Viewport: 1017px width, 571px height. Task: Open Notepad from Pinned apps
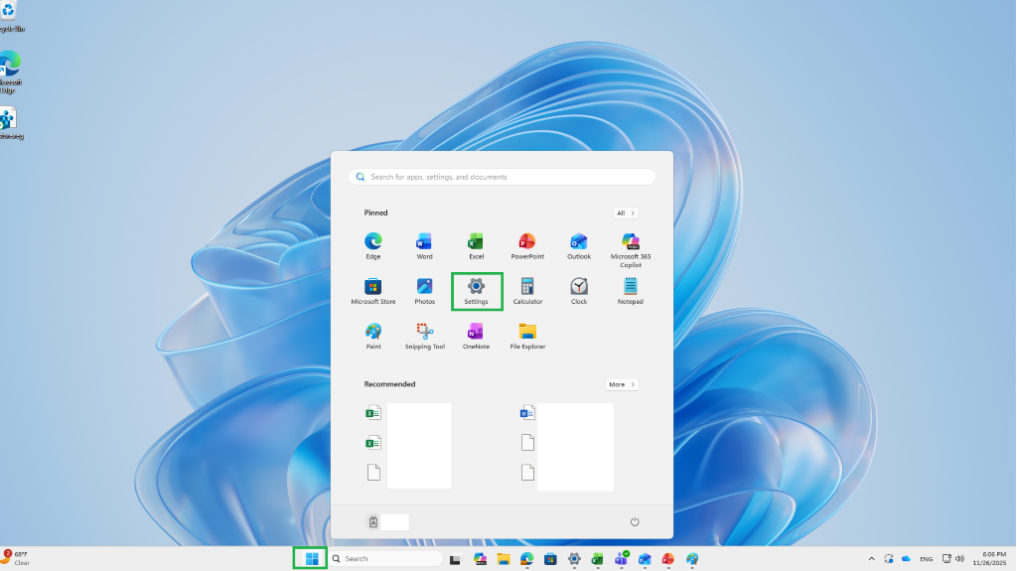[x=631, y=291]
